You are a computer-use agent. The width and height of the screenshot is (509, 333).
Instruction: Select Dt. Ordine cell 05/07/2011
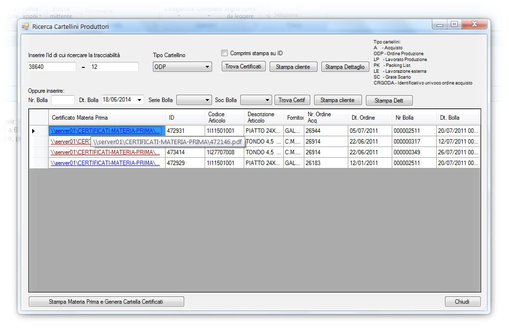click(x=370, y=131)
